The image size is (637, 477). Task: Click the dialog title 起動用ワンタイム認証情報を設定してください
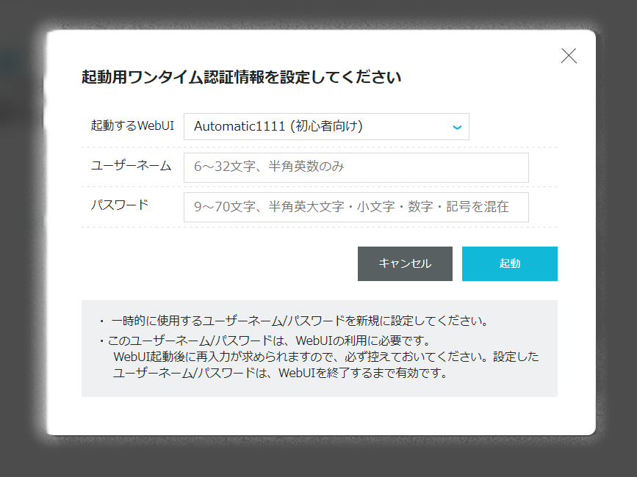[x=241, y=77]
